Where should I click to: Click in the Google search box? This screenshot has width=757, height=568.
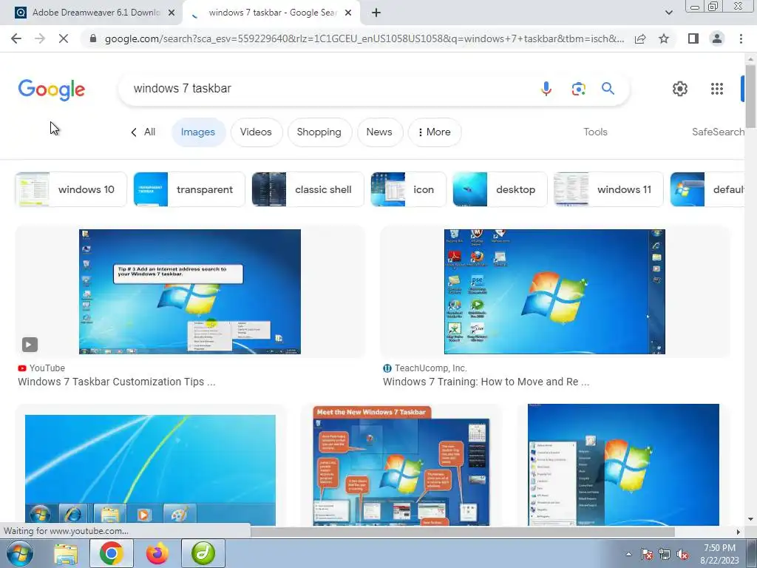click(x=328, y=89)
